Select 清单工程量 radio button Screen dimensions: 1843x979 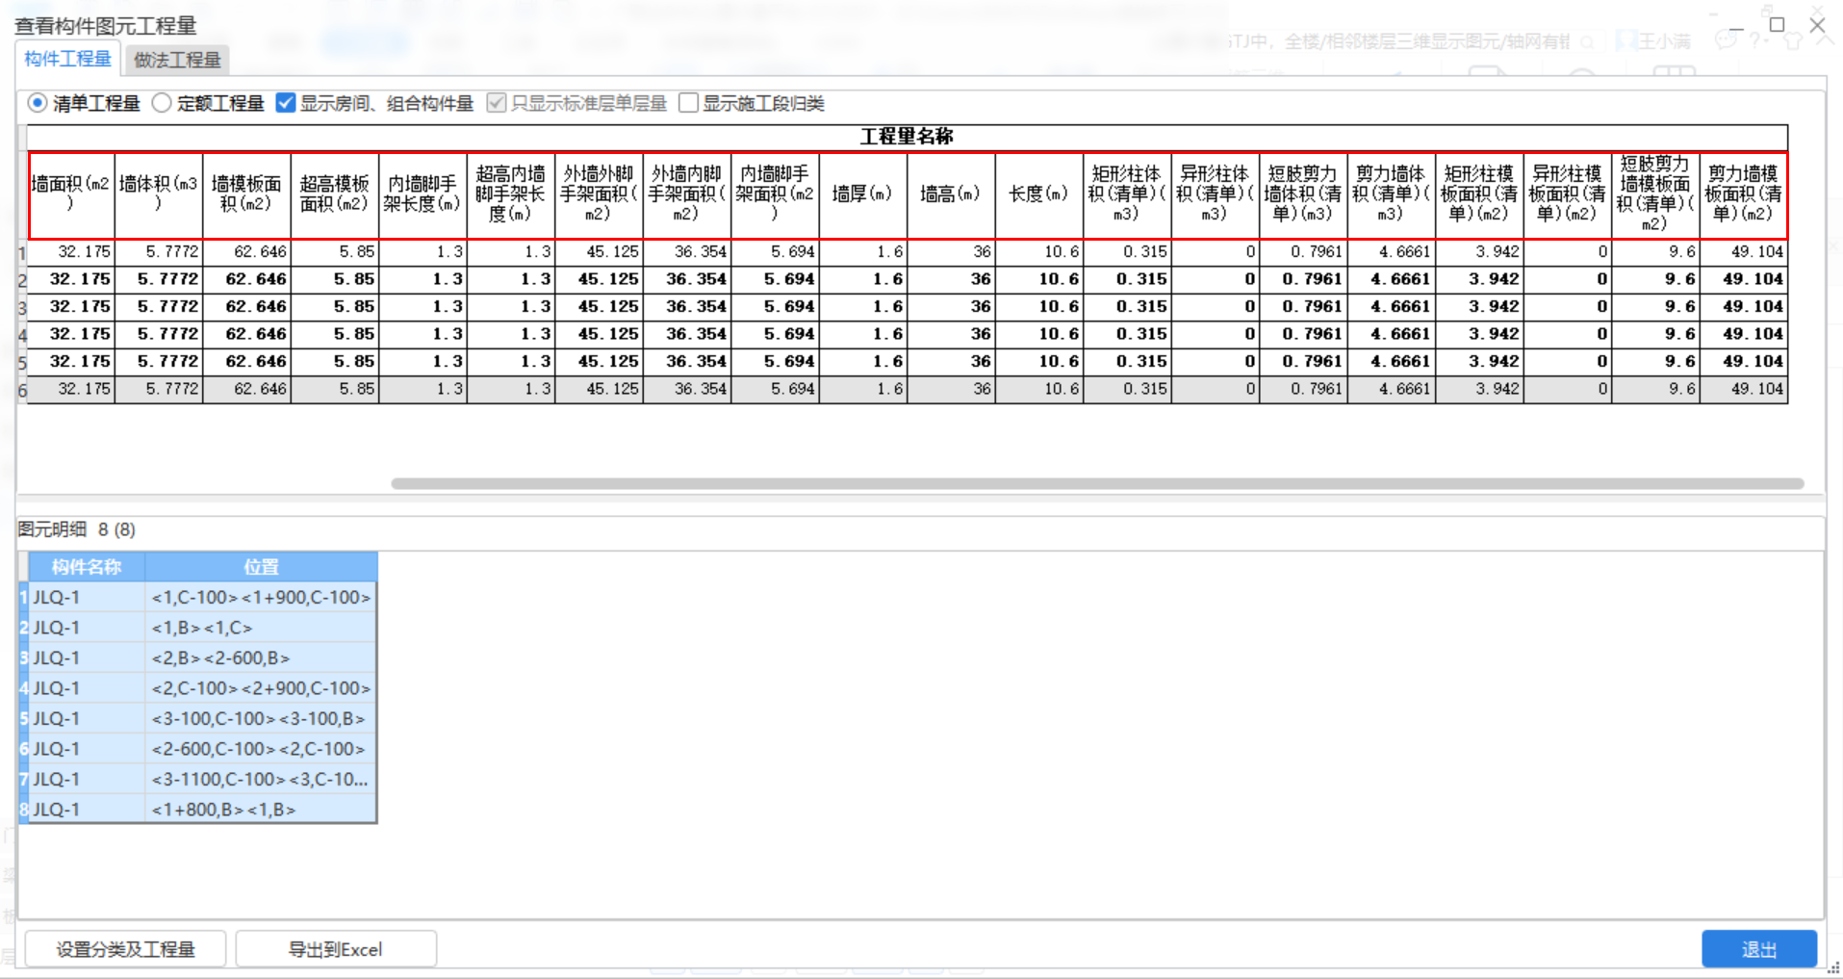[38, 103]
